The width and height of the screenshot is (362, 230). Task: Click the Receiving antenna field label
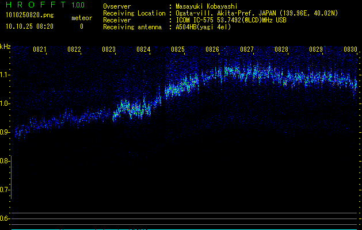(132, 27)
